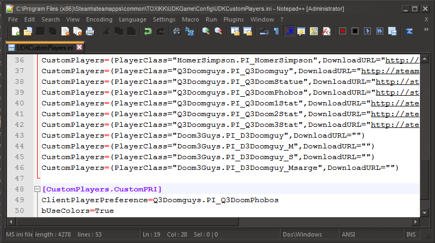Screen dimensions: 435x243
Task: Click the Save All toolbar icon
Action: pyautogui.click(x=53, y=31)
